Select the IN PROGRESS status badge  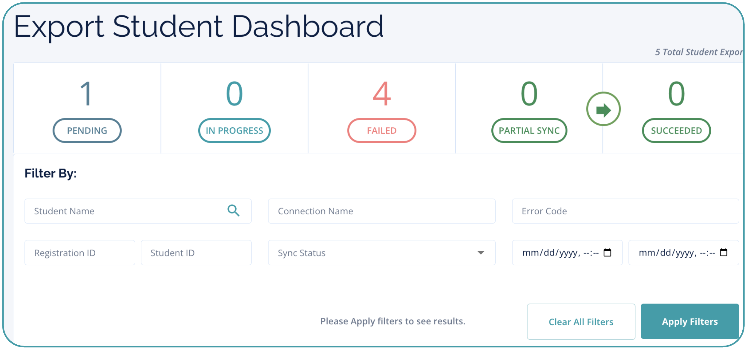pyautogui.click(x=234, y=131)
